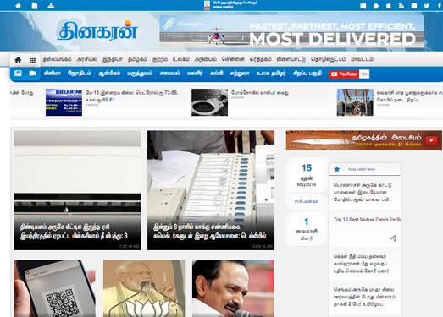Open the மருத்துவம் section in blue menu
This screenshot has height=317, width=443.
click(140, 73)
